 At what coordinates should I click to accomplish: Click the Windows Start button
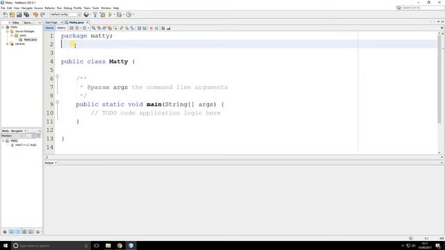click(6, 245)
